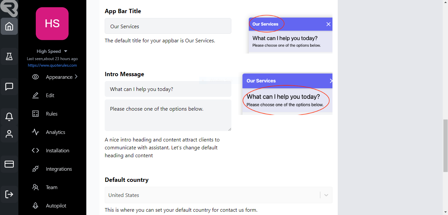This screenshot has width=448, height=215.
Task: Open the chat bubble icon
Action: [9, 87]
